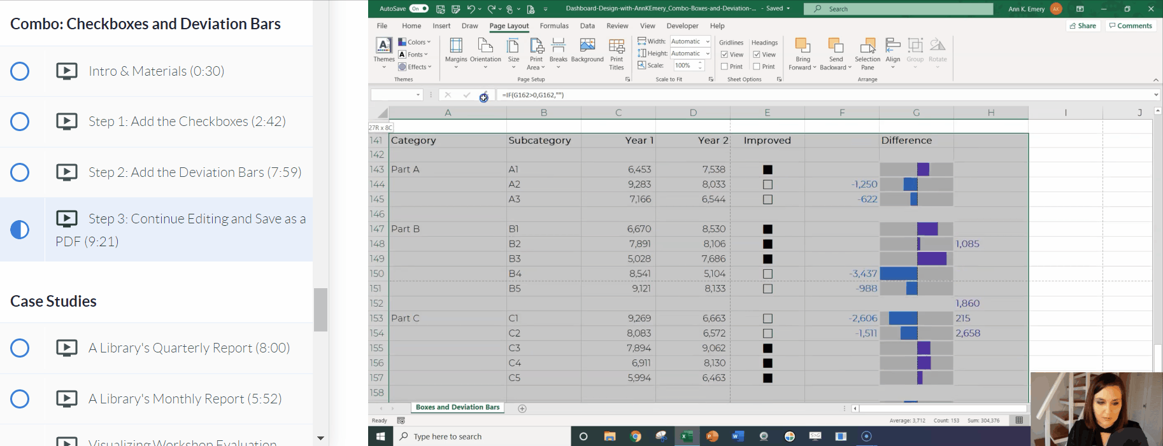Open the Width Automatic dropdown
The width and height of the screenshot is (1163, 446).
708,41
